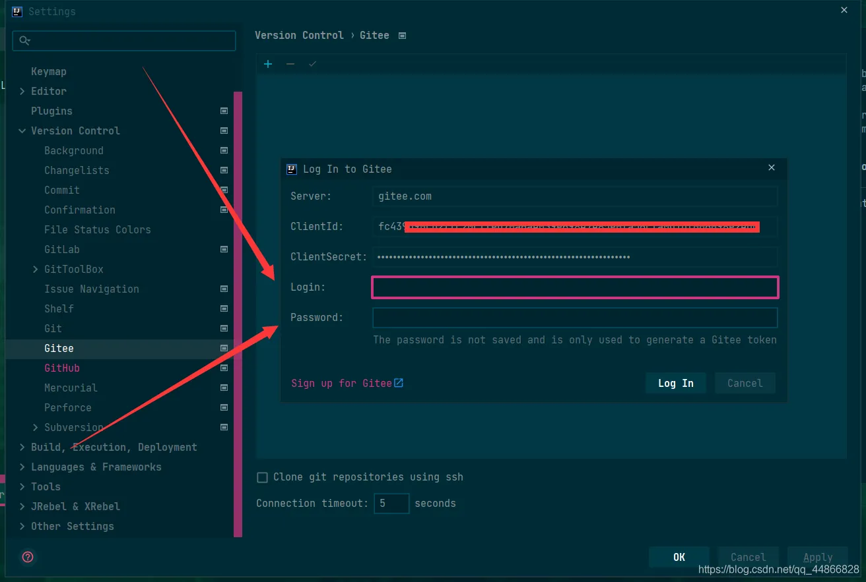Click the project icon on Mercurial row

click(224, 388)
